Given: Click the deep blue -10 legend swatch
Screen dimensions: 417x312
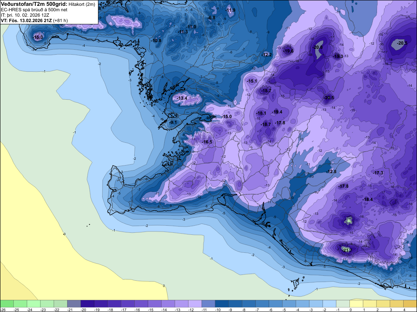Looking at the screenshot, I should (222, 304).
